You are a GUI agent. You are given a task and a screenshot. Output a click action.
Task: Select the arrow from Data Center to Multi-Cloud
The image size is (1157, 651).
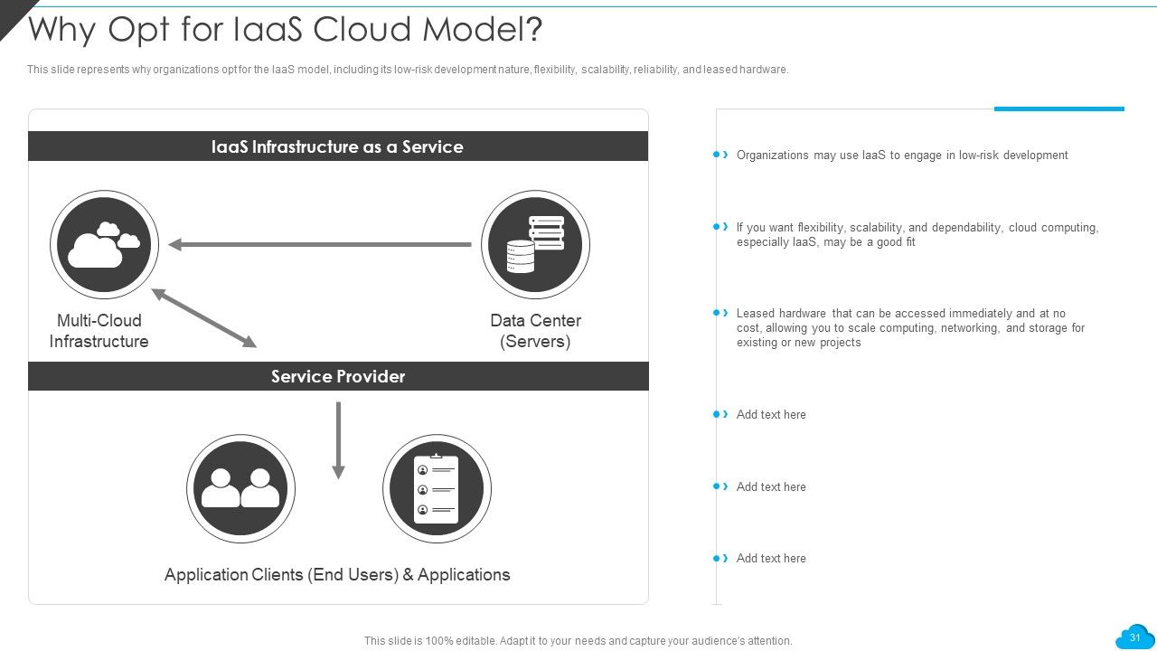320,244
